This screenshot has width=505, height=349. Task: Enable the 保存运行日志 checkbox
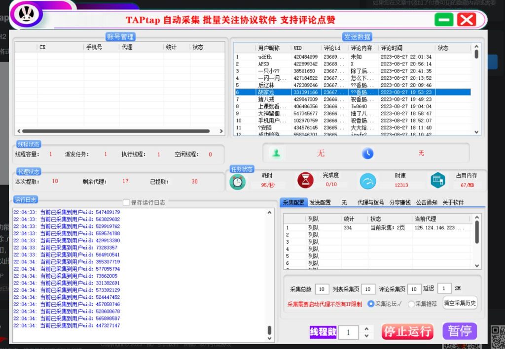[126, 202]
